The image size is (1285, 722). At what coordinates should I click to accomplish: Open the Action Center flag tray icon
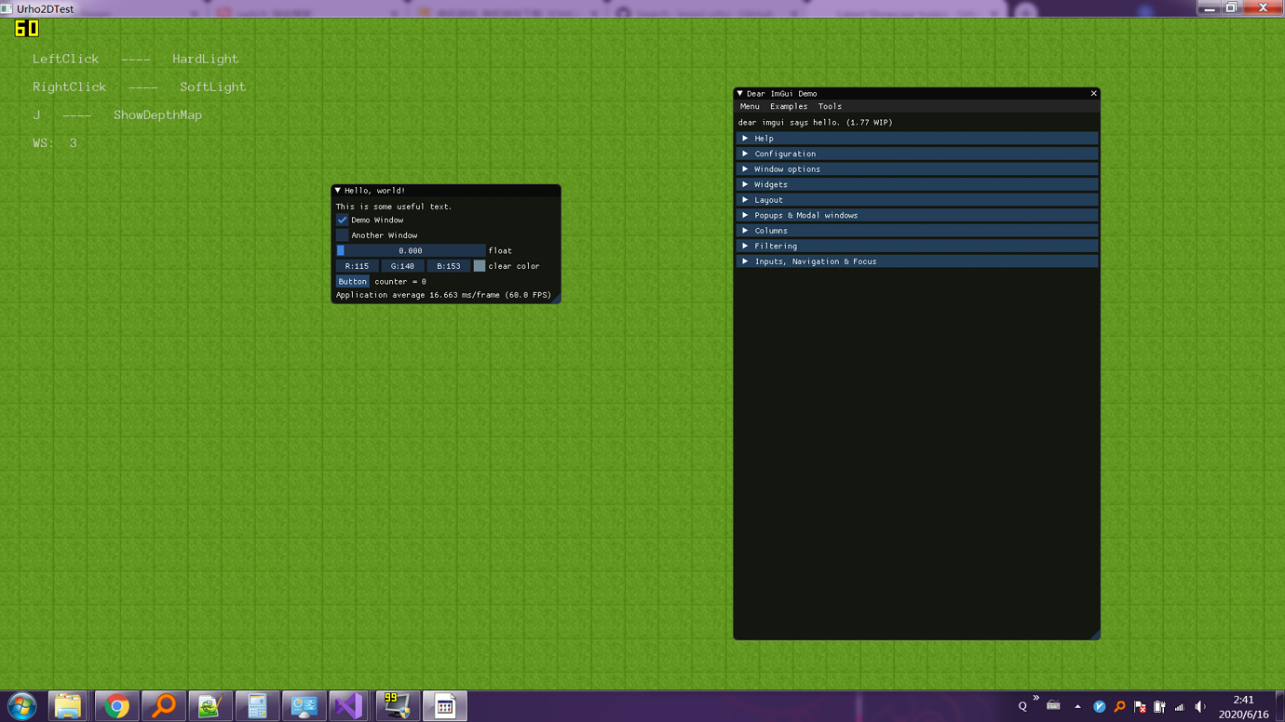coord(1140,707)
